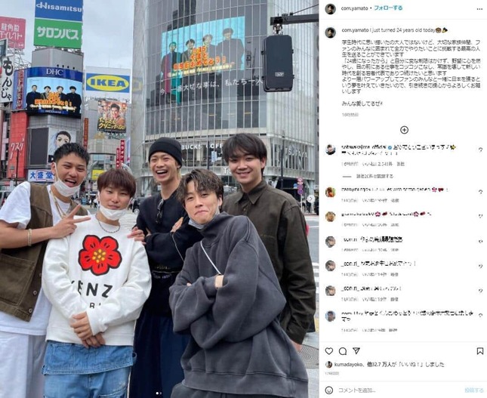Image resolution: width=487 pixels, height=398 pixels.
Task: Save the post with the bookmark icon
Action: (480, 351)
